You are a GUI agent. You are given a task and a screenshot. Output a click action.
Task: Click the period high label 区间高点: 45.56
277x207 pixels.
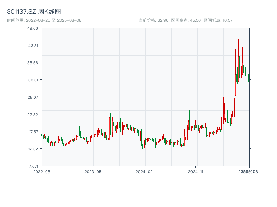pyautogui.click(x=186, y=20)
